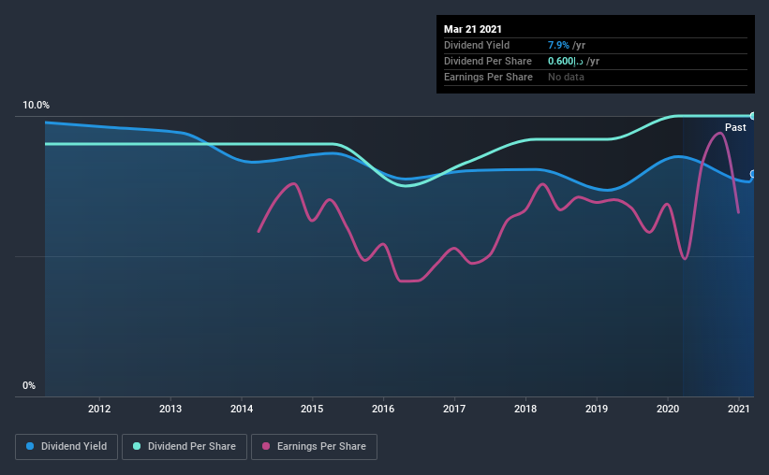Select the 2013 x-axis label

tap(170, 409)
